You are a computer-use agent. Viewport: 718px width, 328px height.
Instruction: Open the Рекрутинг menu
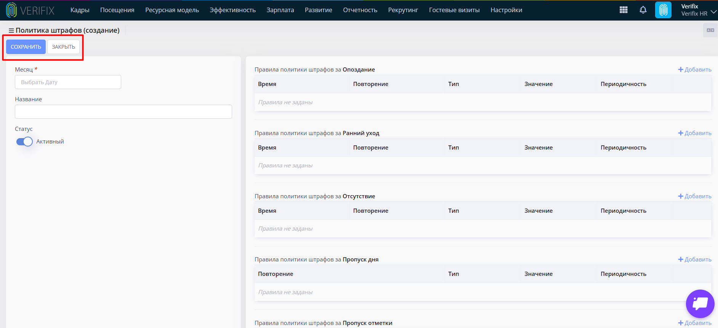[x=403, y=10]
